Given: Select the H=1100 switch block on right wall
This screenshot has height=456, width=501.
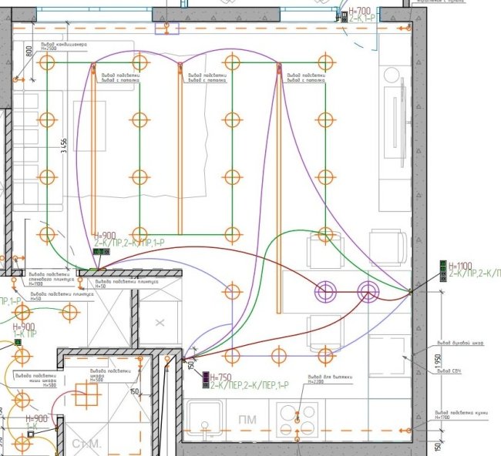Looking at the screenshot, I should pos(443,270).
